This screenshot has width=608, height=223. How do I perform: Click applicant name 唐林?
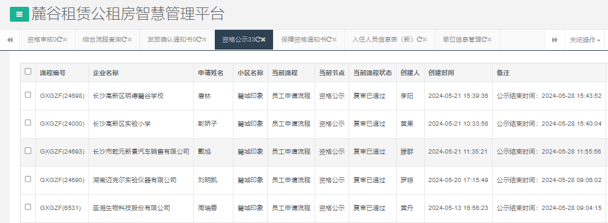pos(204,96)
